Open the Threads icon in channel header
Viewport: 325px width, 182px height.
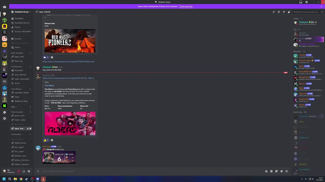[x=273, y=12]
